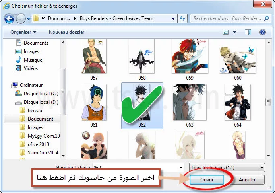
Task: Open the MyEgy.Com.10 folder
Action: 39,136
